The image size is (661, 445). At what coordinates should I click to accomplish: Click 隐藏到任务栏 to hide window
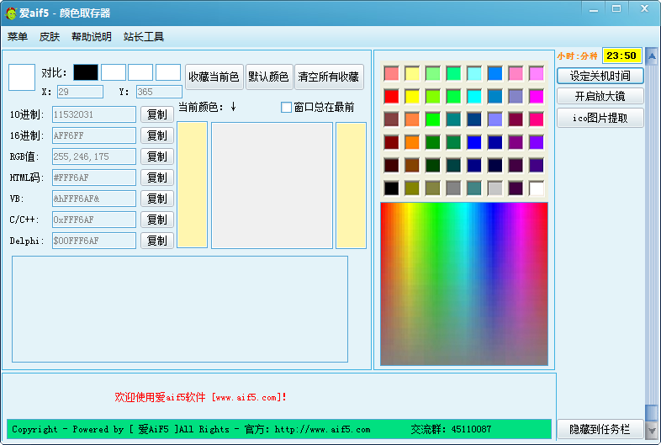[x=600, y=429]
